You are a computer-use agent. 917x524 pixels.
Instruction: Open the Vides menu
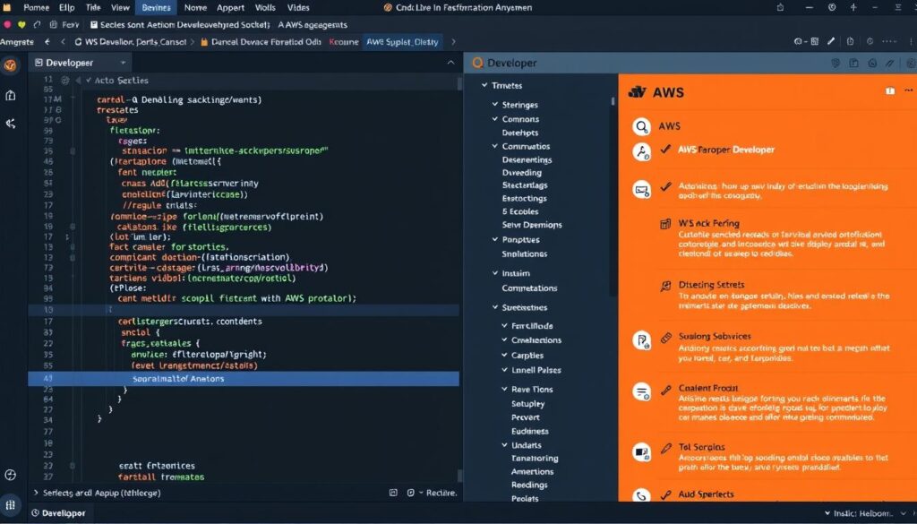[298, 7]
